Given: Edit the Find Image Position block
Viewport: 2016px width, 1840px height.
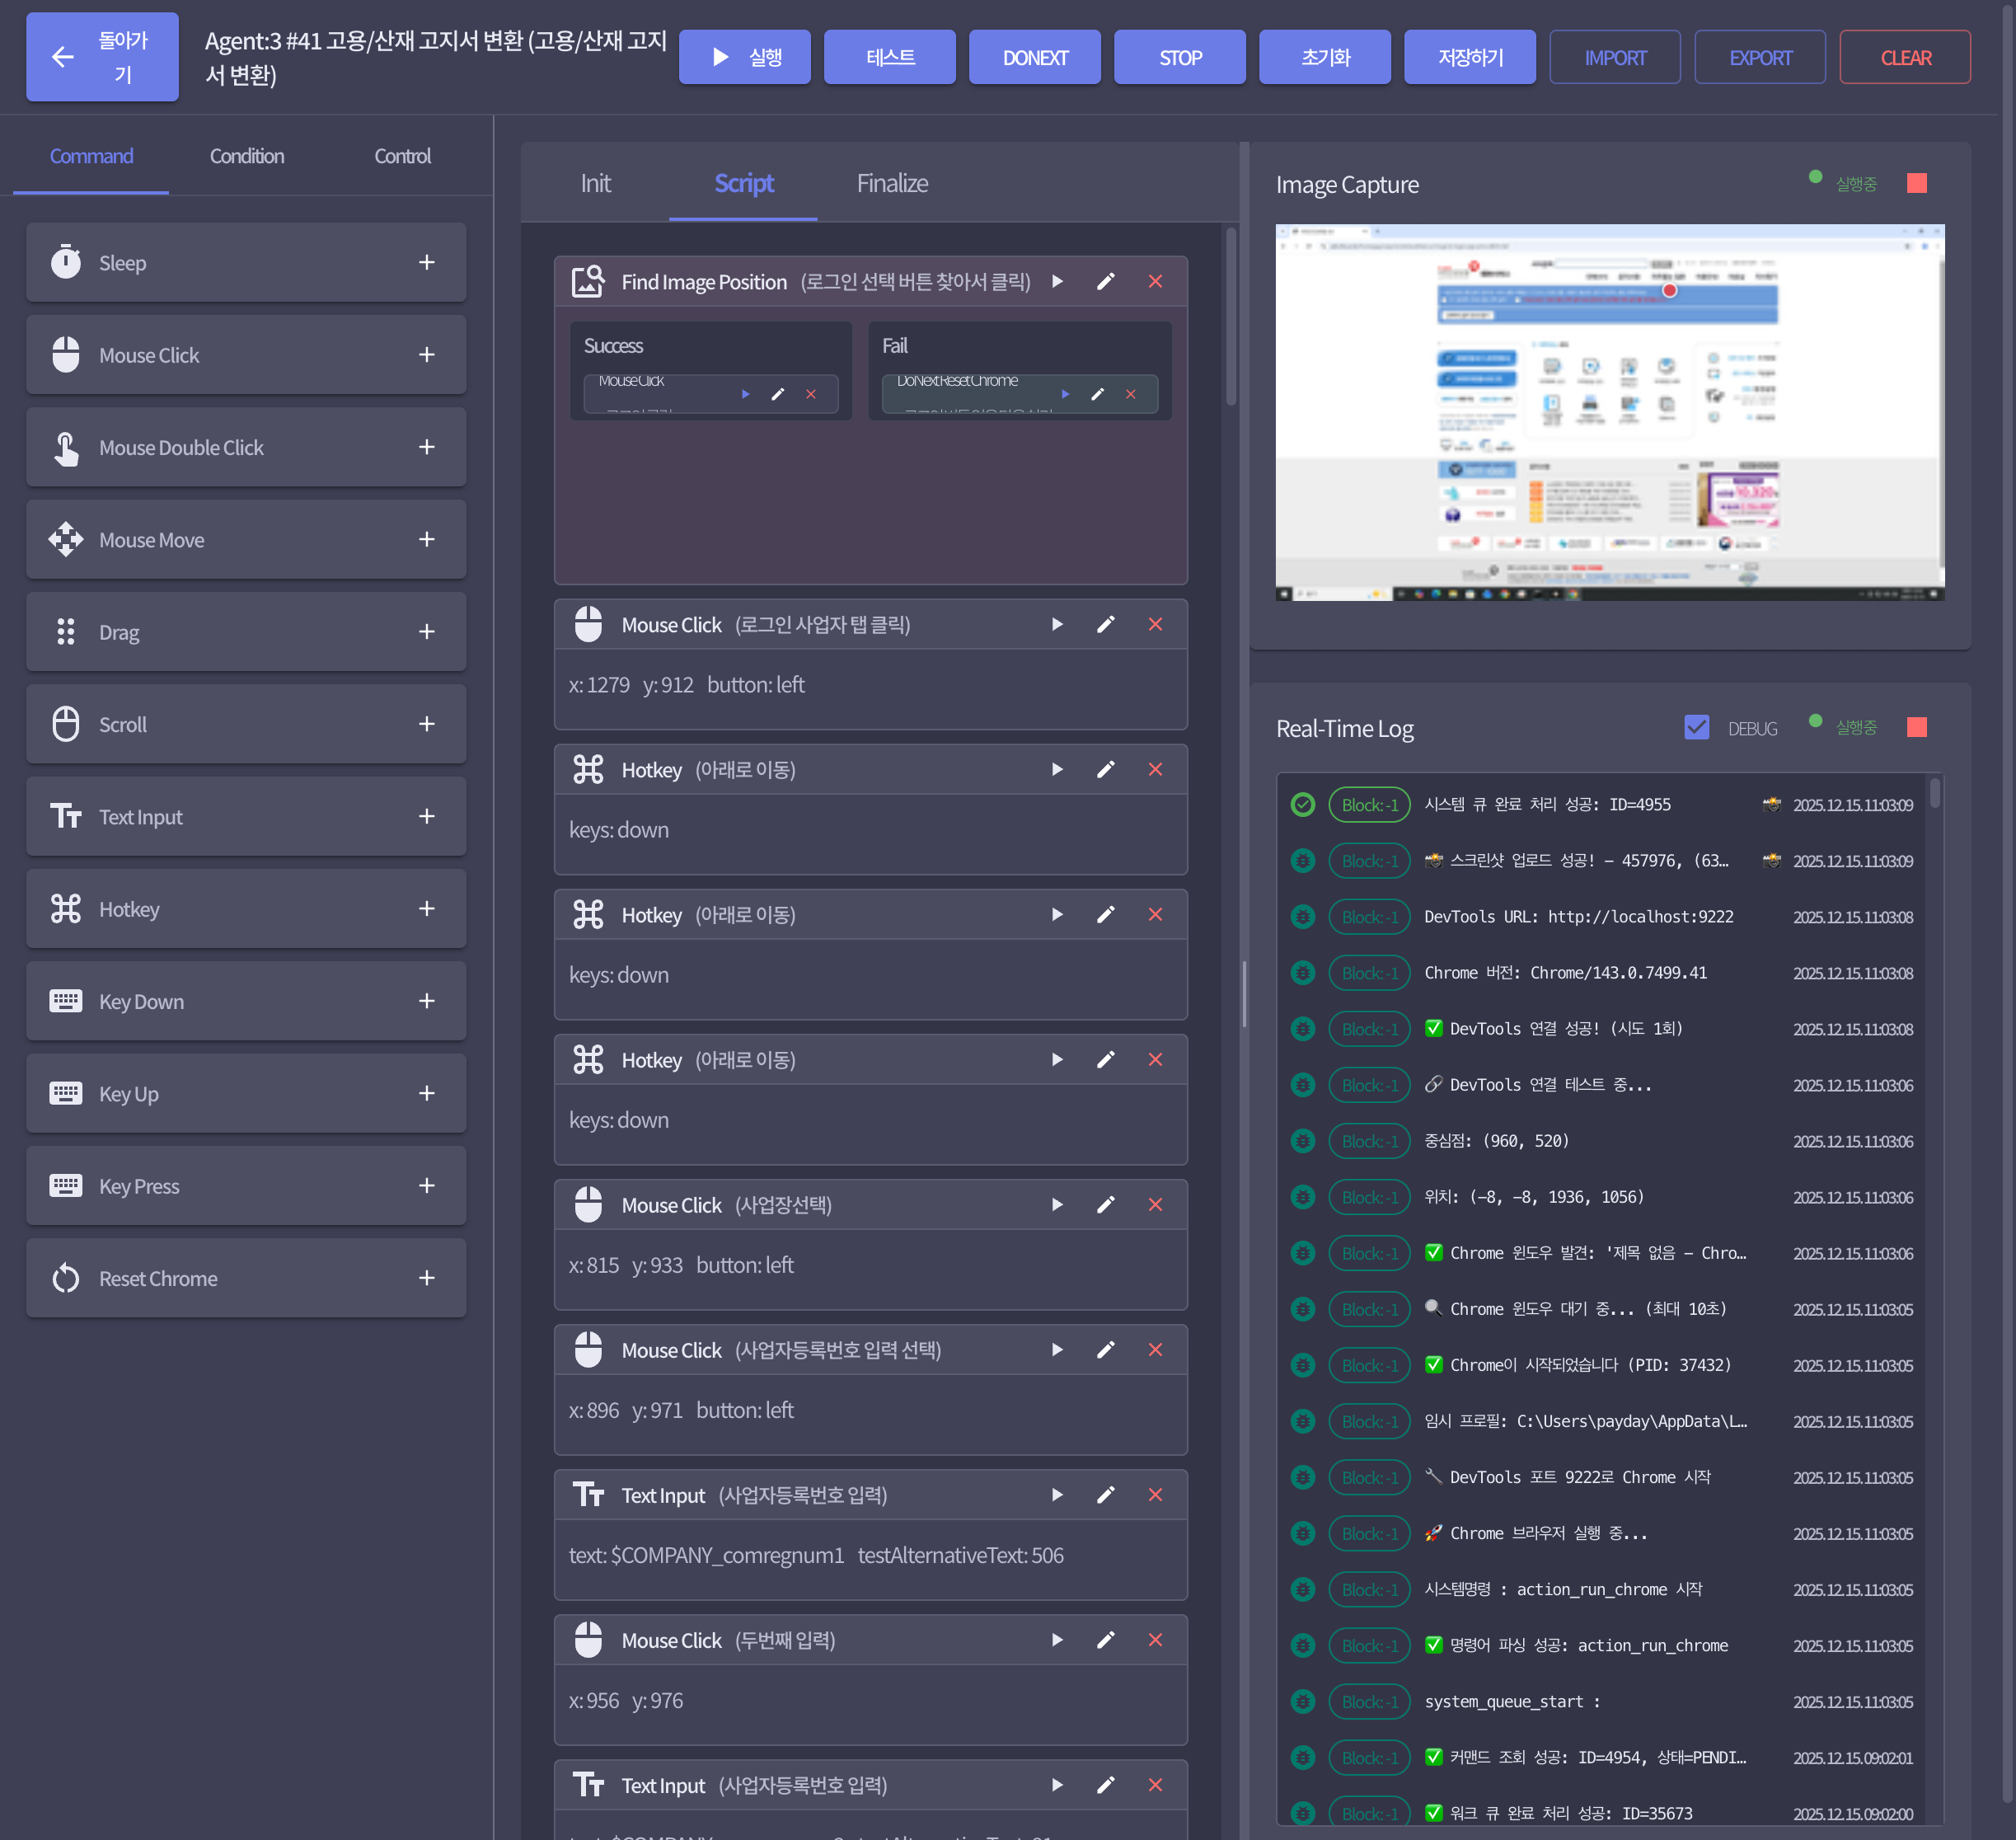Looking at the screenshot, I should pos(1105,282).
